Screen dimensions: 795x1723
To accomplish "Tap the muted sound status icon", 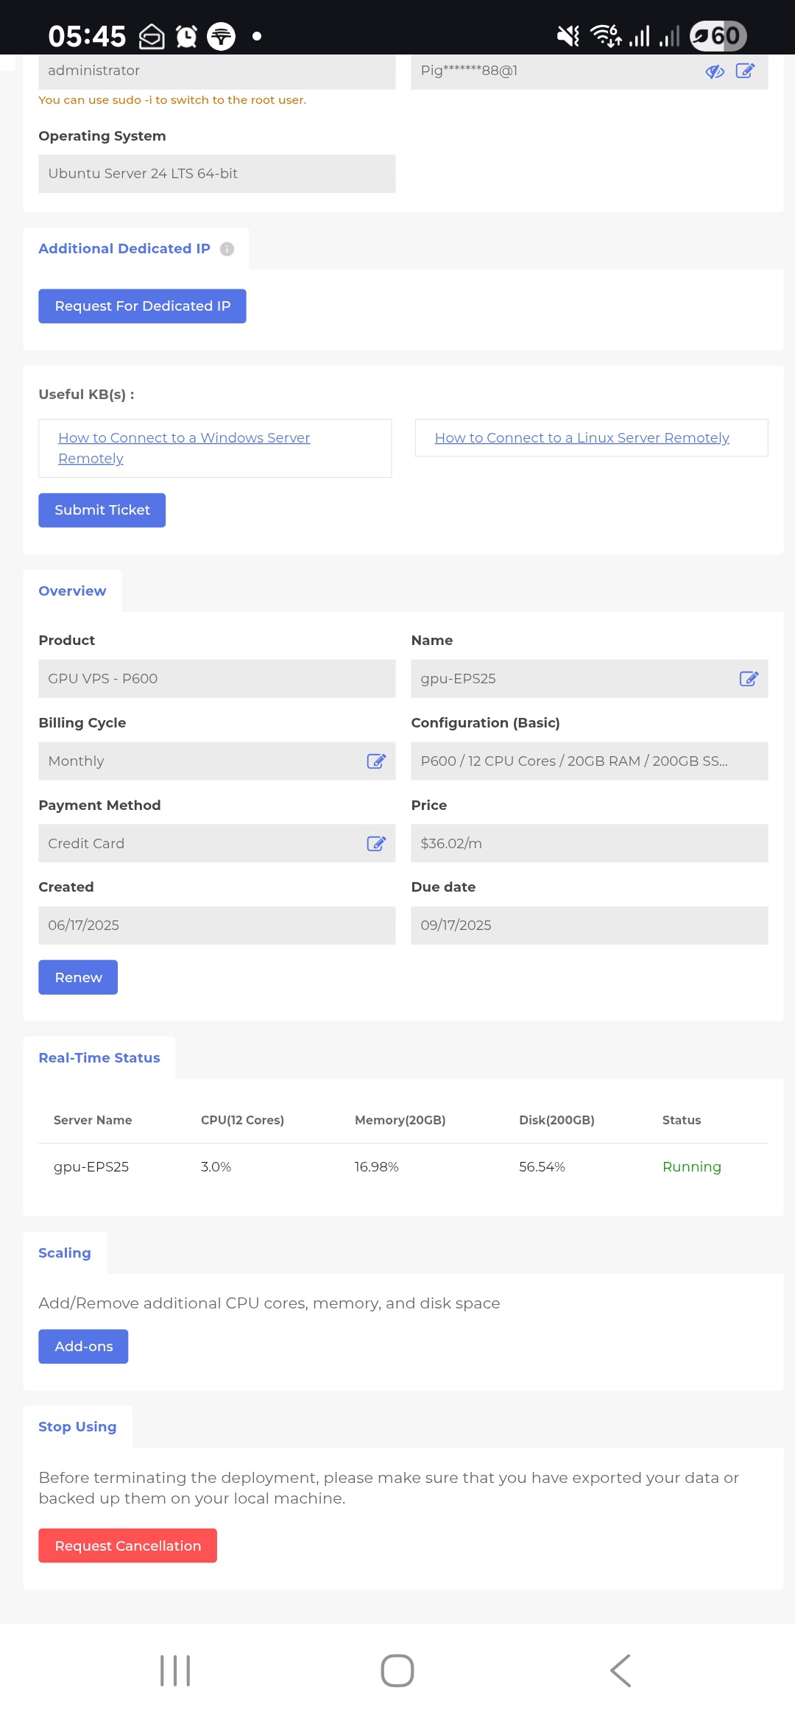I will 568,35.
